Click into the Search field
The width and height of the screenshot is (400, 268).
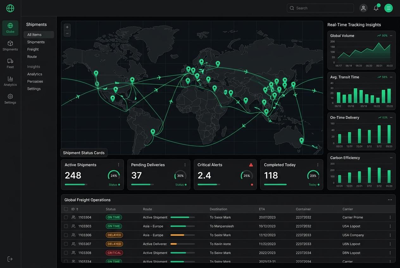coord(320,8)
